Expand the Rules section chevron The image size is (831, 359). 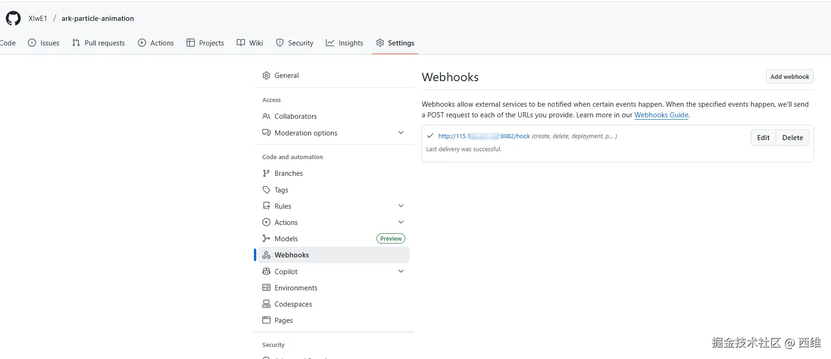point(401,206)
